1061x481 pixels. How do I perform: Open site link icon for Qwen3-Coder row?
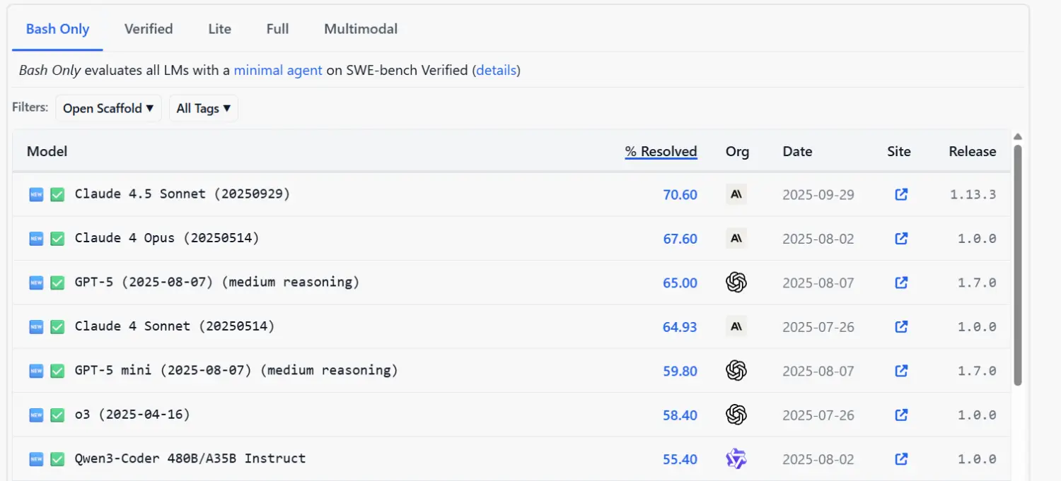pos(901,459)
